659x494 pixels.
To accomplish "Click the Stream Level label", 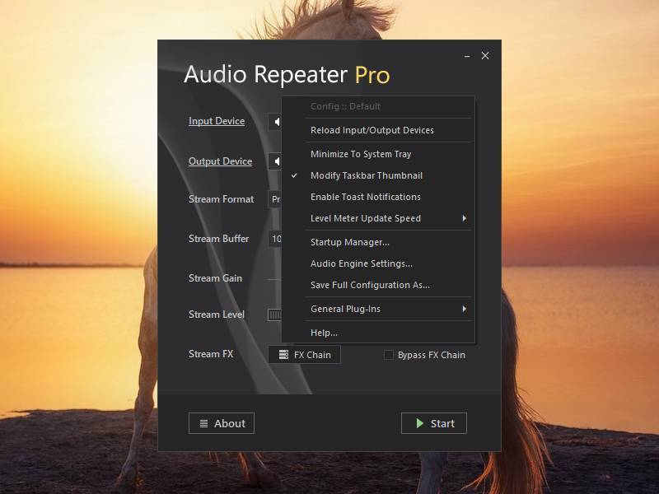I will 217,315.
